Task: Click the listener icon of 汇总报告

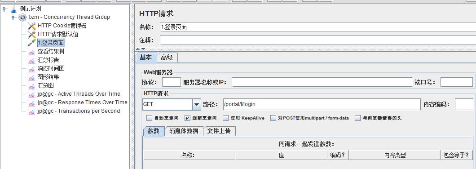Action: (x=31, y=60)
